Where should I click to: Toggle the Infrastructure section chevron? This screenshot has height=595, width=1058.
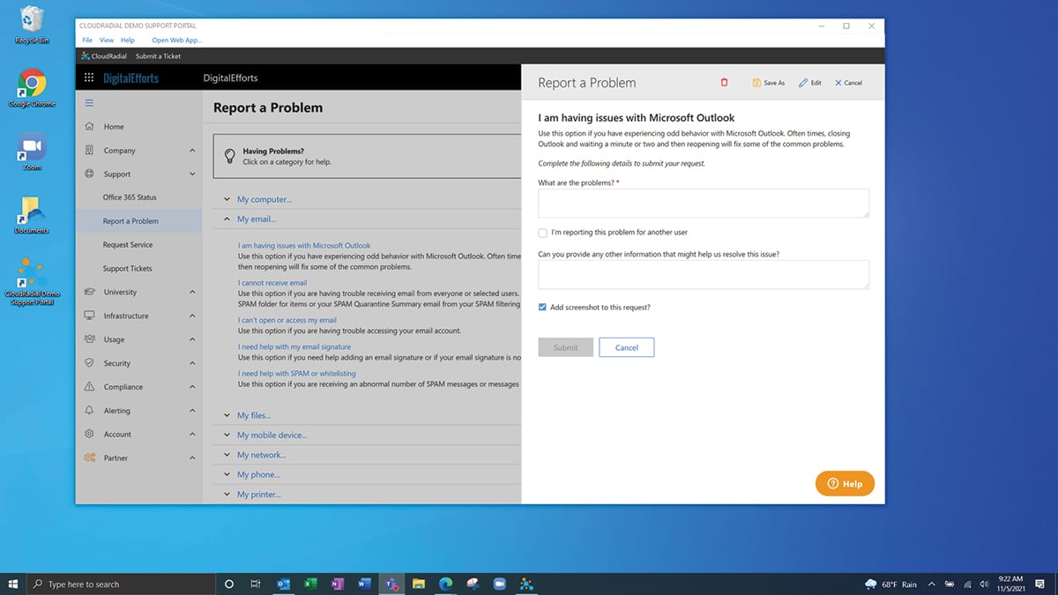coord(192,316)
